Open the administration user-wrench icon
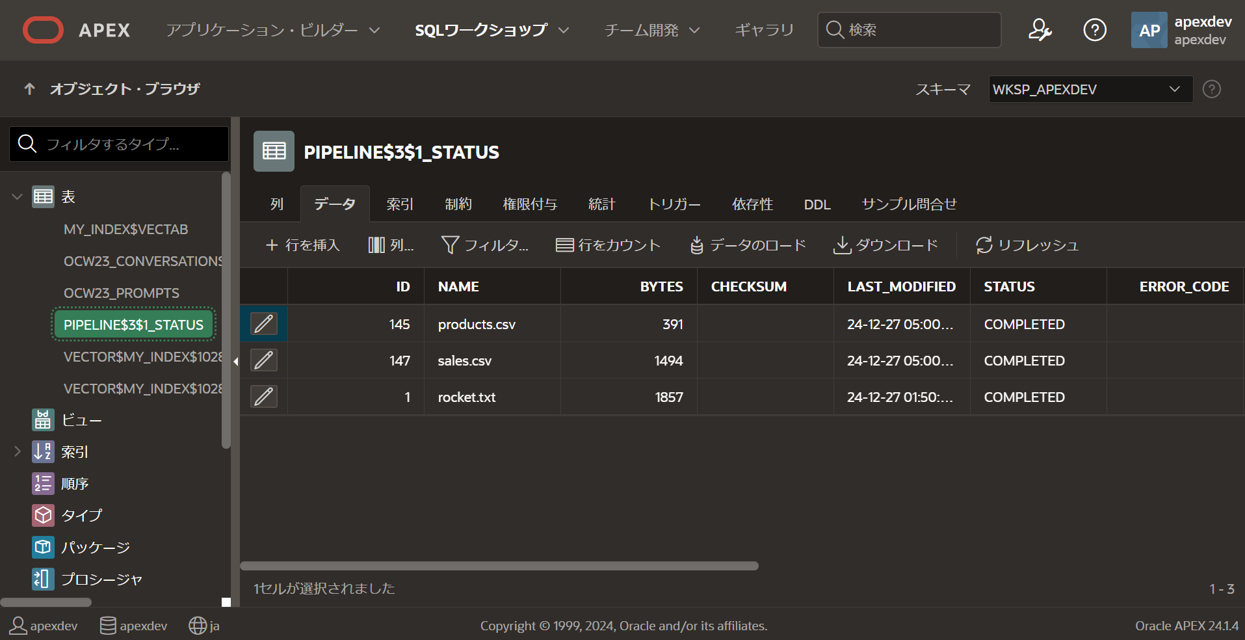 pos(1040,30)
